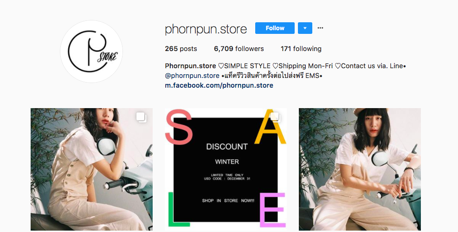Click the @phornpun.store mention link
The width and height of the screenshot is (458, 232).
tap(192, 76)
